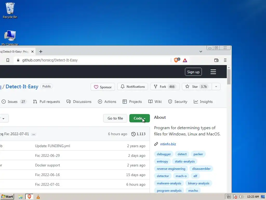Open the Pull requests tab

(46, 102)
